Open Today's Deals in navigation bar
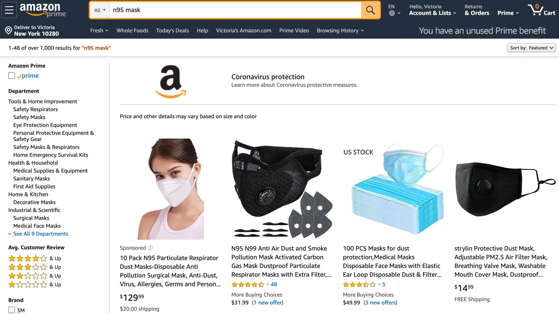Screen dimensions: 559x314 (x=172, y=30)
